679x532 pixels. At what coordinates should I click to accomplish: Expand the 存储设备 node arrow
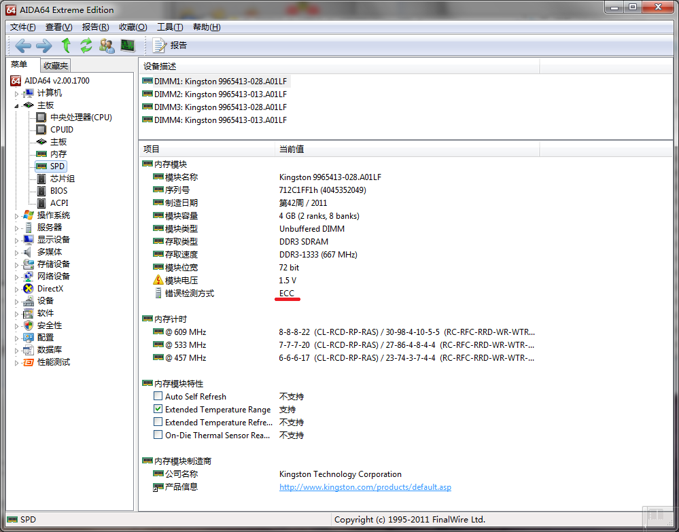tap(17, 264)
